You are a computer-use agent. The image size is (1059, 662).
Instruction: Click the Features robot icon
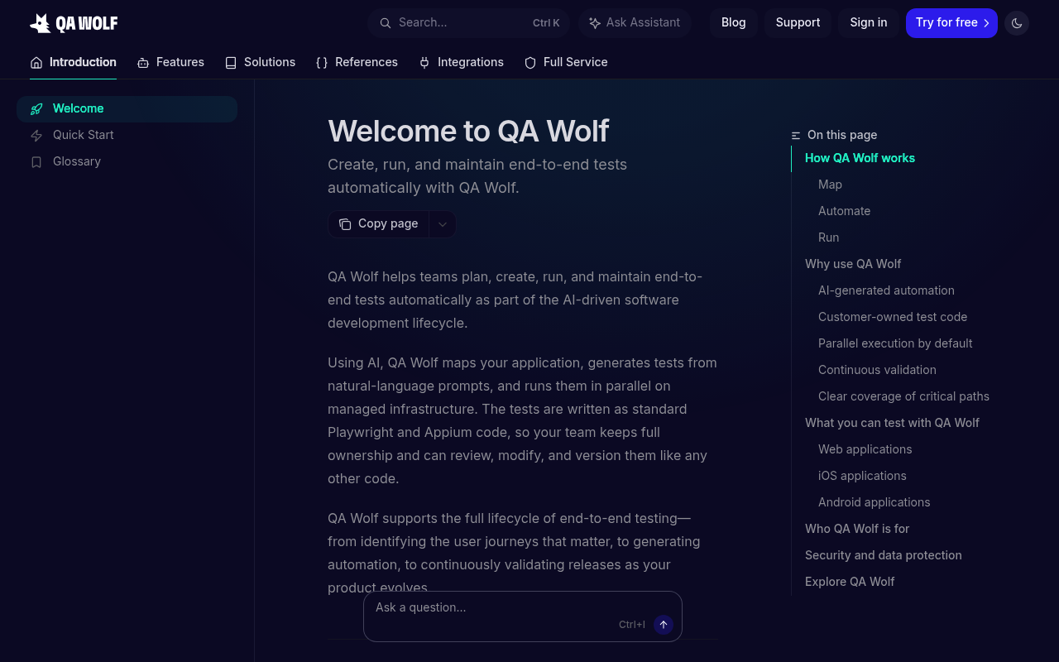[143, 63]
